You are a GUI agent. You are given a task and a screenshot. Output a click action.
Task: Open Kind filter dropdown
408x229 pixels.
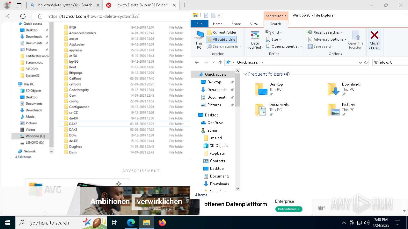(274, 32)
